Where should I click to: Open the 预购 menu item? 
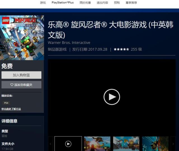[117, 3]
